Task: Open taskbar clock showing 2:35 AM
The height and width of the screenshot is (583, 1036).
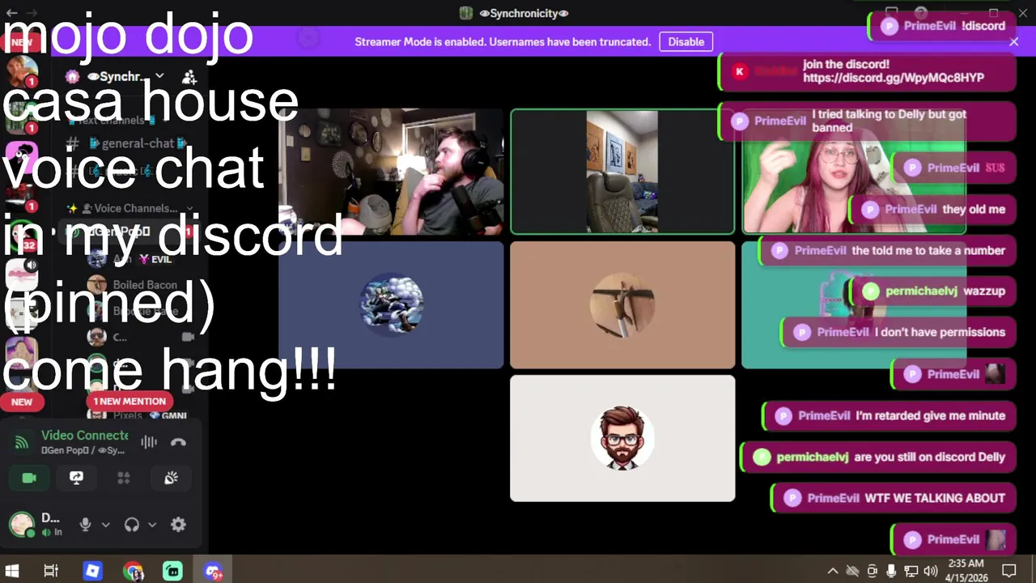Action: pyautogui.click(x=966, y=570)
